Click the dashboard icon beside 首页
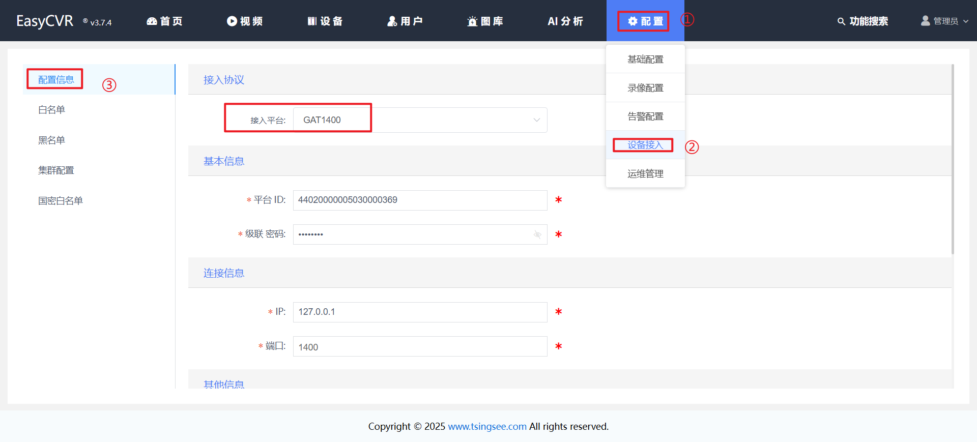 click(x=152, y=21)
